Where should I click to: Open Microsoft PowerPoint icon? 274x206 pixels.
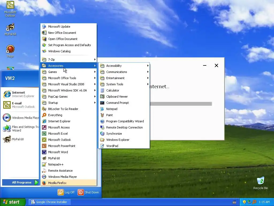click(44, 146)
